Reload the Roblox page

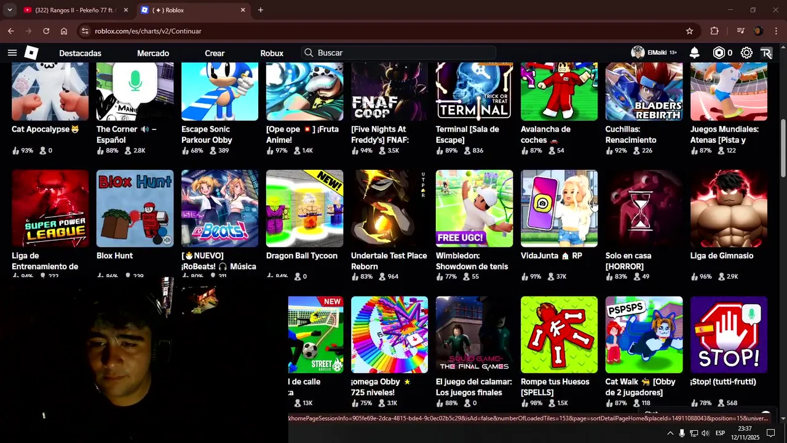point(46,31)
